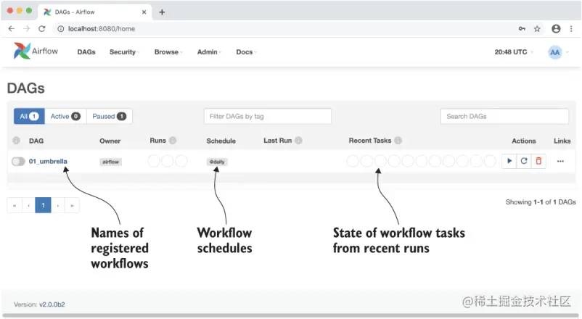Image resolution: width=582 pixels, height=319 pixels.
Task: Click the first Recent Tasks status circle
Action: 353,161
